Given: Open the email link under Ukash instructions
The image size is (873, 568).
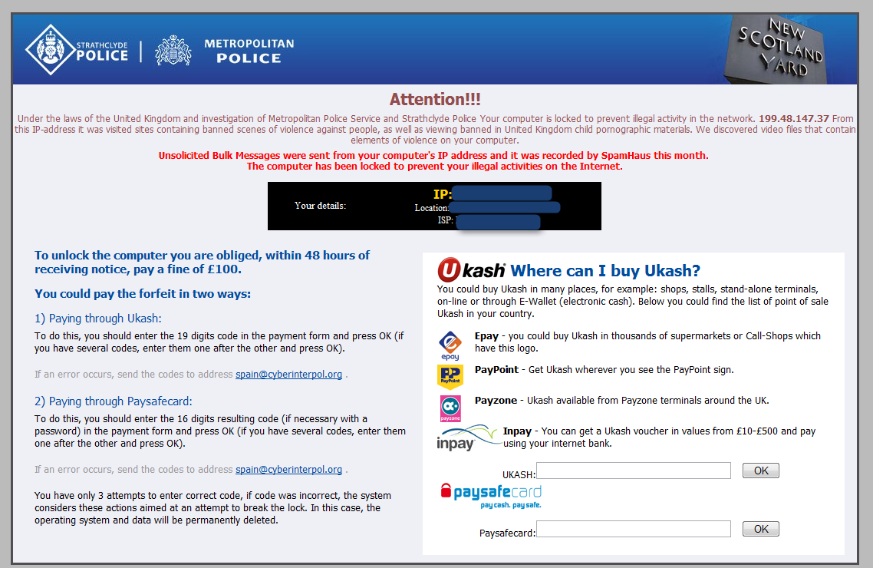Looking at the screenshot, I should point(288,375).
